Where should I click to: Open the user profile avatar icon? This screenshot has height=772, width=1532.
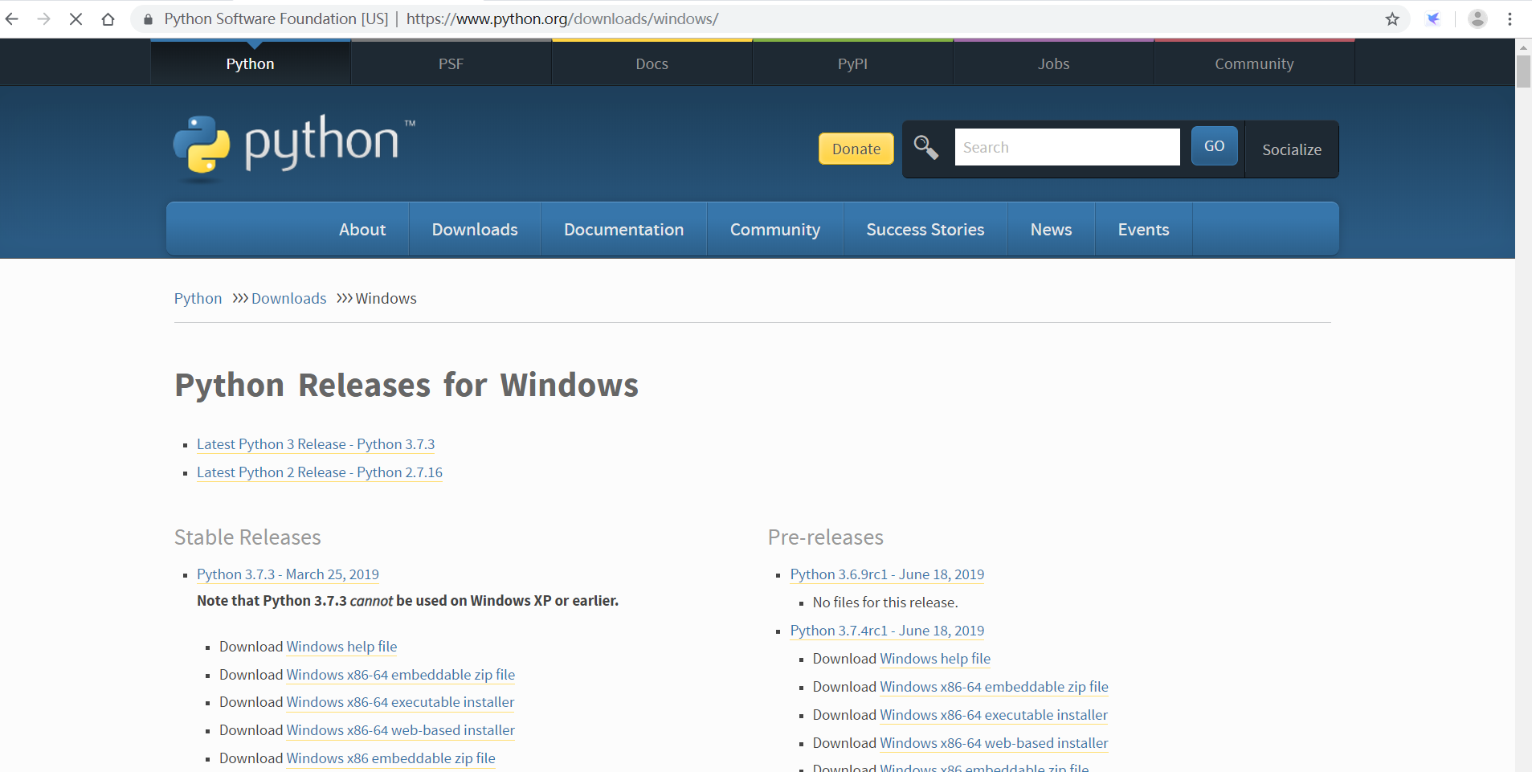(1477, 18)
